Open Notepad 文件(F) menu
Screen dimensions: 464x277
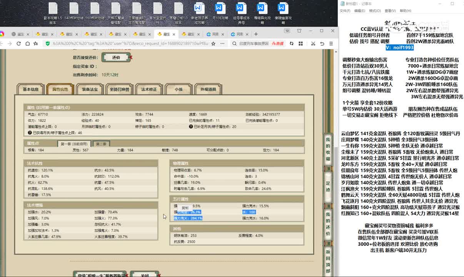pyautogui.click(x=345, y=11)
